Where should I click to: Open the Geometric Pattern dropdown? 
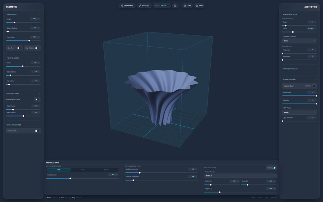299,41
